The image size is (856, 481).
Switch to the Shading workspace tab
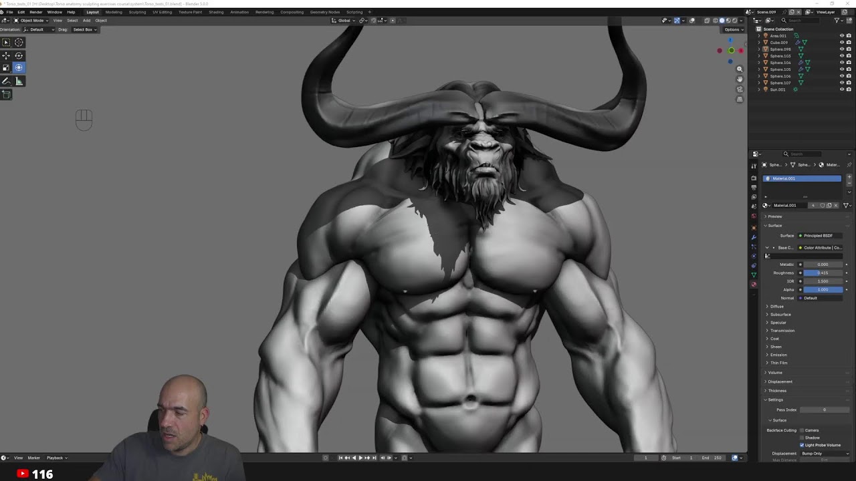pos(216,12)
